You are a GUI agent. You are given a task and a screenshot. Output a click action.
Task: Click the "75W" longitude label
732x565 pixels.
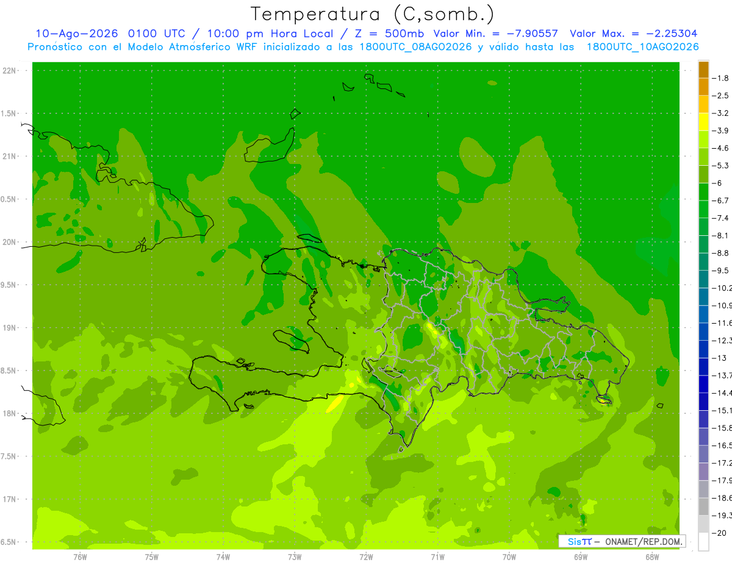[x=152, y=556]
